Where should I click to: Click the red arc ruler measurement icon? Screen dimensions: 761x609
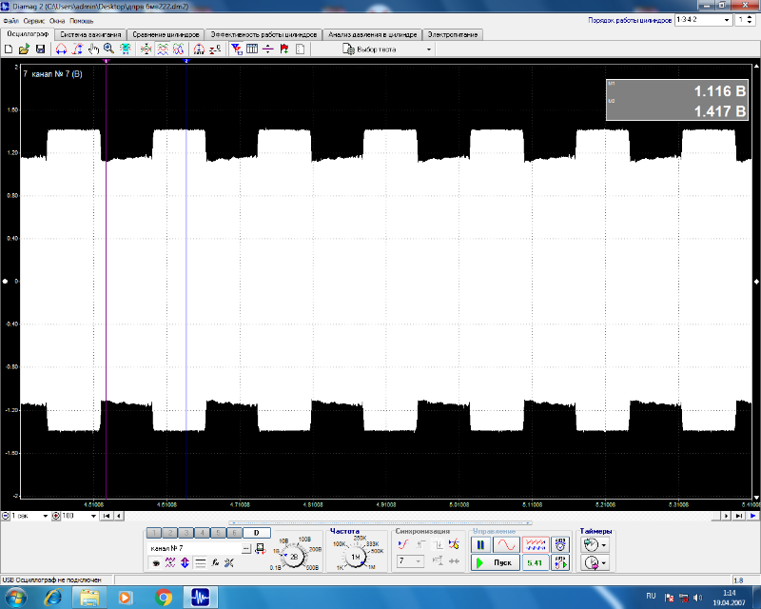(199, 49)
